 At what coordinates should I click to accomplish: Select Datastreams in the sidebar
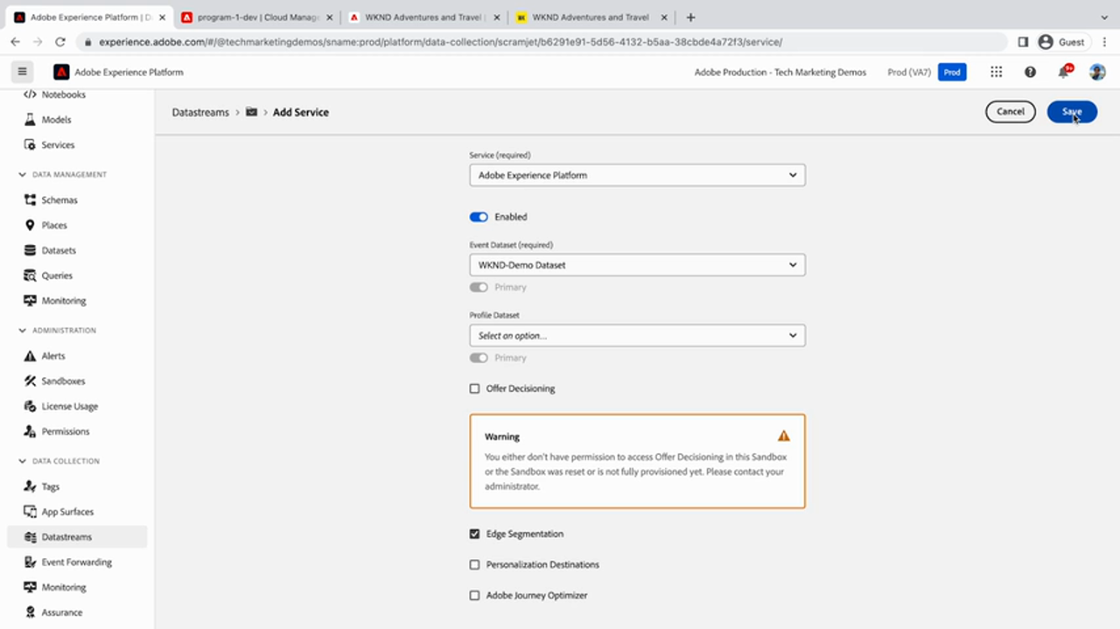[x=77, y=537]
